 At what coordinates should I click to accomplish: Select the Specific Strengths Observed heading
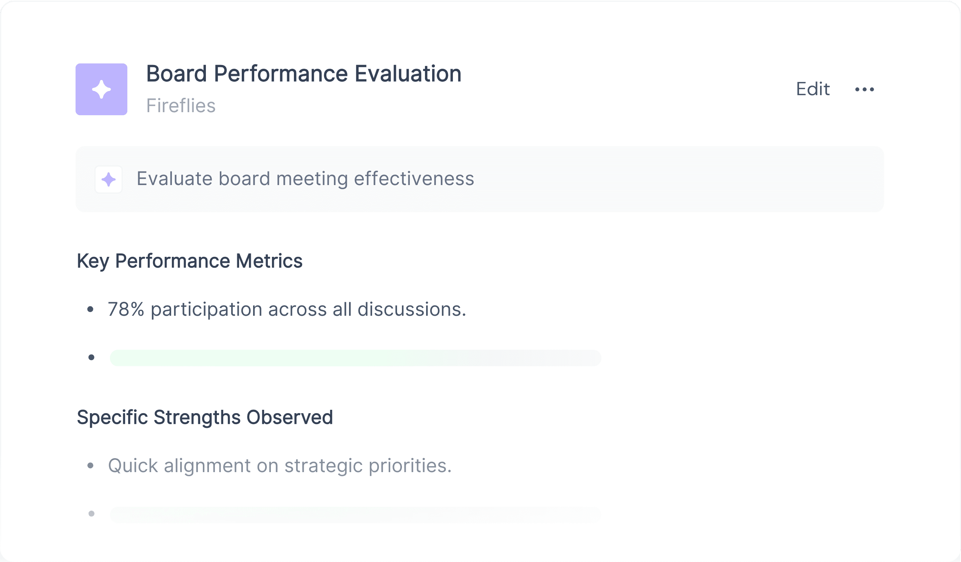[205, 417]
